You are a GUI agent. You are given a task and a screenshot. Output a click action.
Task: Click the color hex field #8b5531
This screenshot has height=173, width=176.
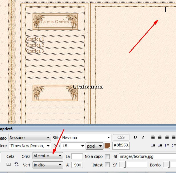coord(121,145)
